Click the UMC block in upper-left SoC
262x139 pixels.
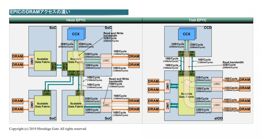click(31, 61)
